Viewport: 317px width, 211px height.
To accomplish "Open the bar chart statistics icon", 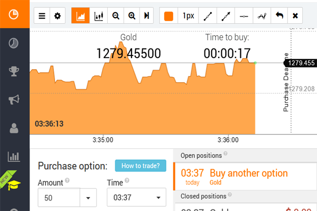I will coord(14,157).
